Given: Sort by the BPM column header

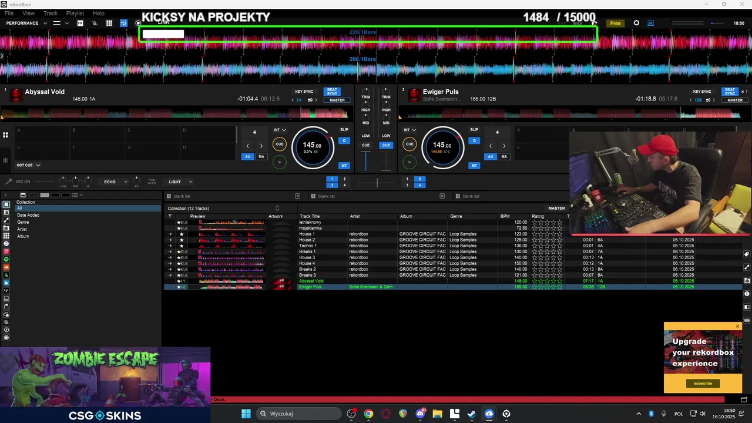Looking at the screenshot, I should (x=505, y=216).
